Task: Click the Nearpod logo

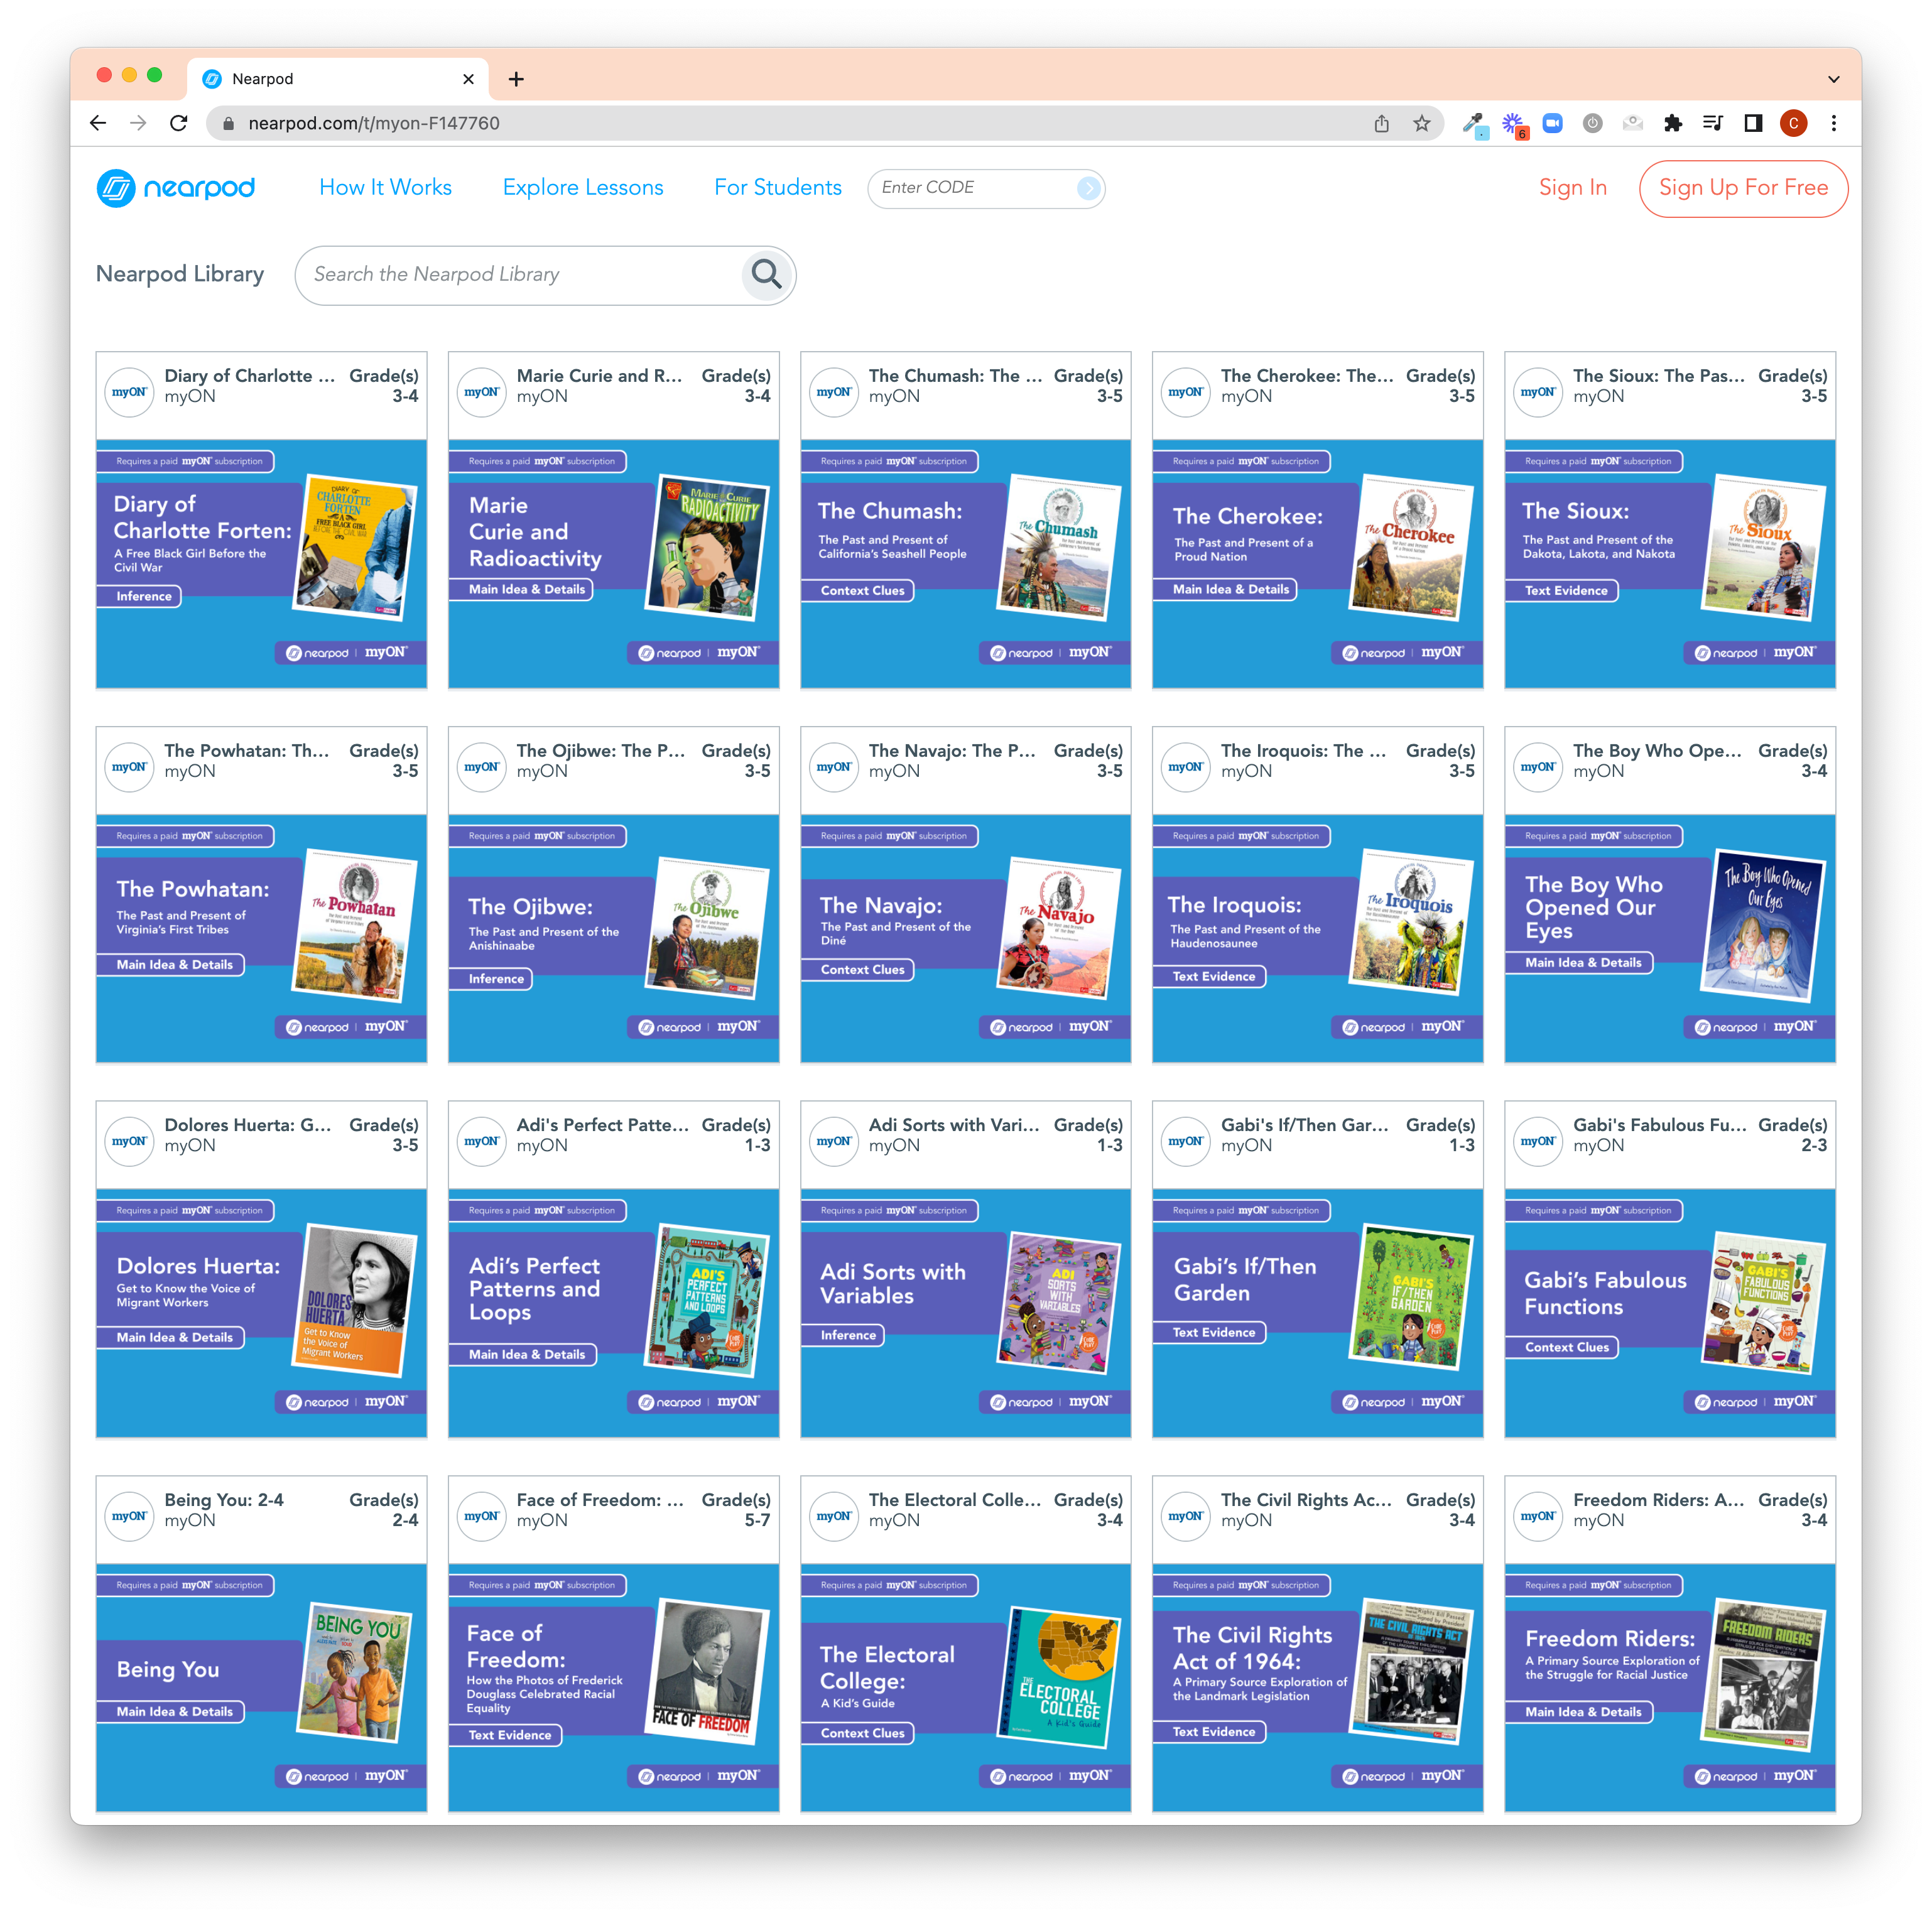Action: point(176,188)
